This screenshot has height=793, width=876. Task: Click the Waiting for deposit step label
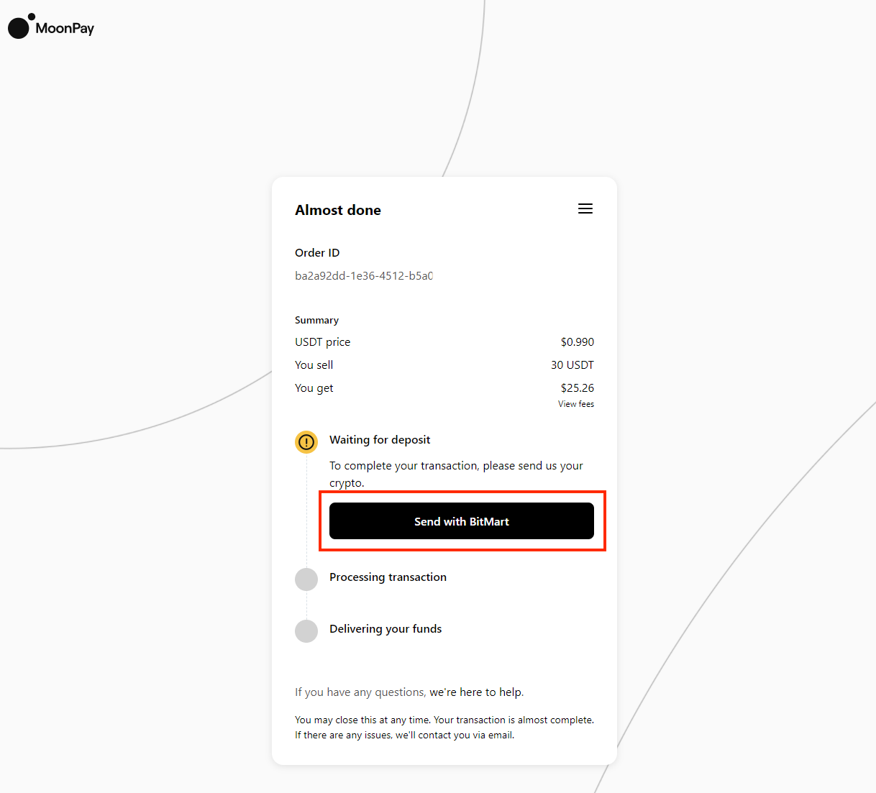click(x=380, y=439)
